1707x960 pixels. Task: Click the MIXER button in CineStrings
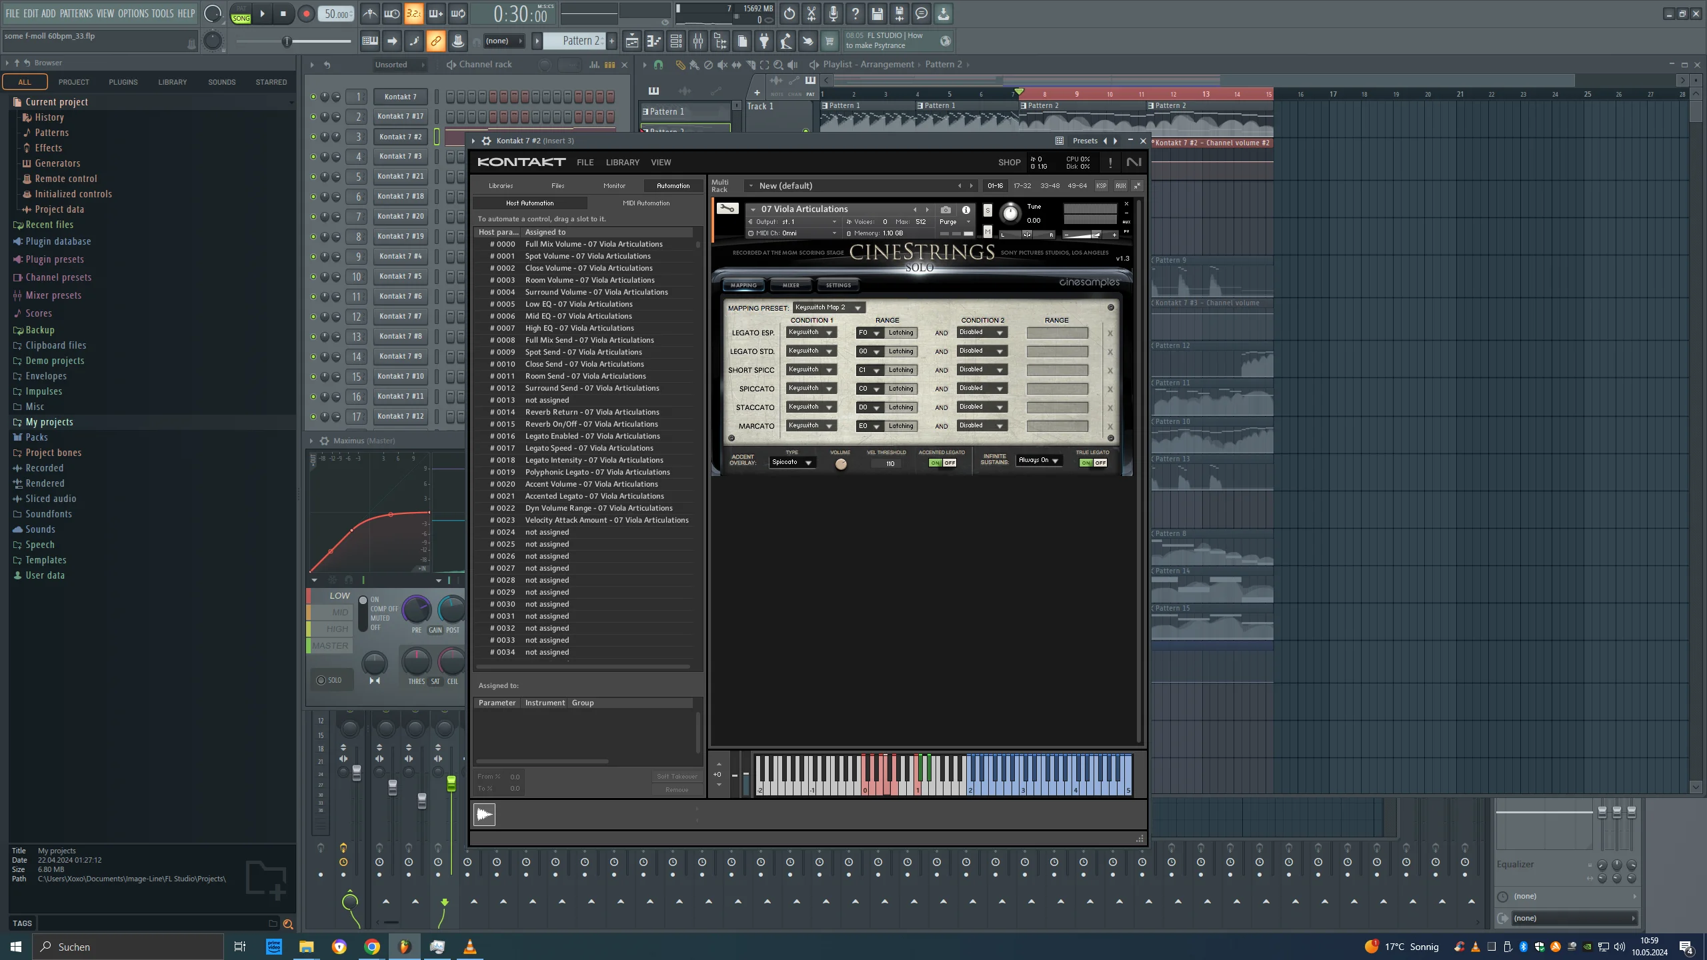pos(791,285)
